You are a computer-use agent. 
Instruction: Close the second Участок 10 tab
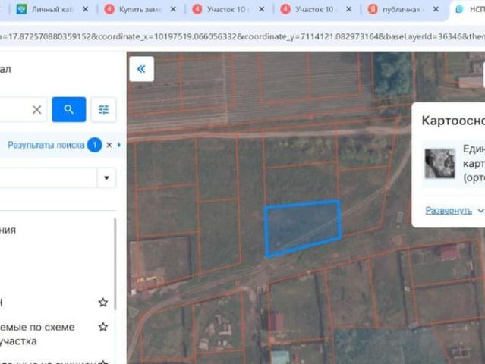(348, 9)
